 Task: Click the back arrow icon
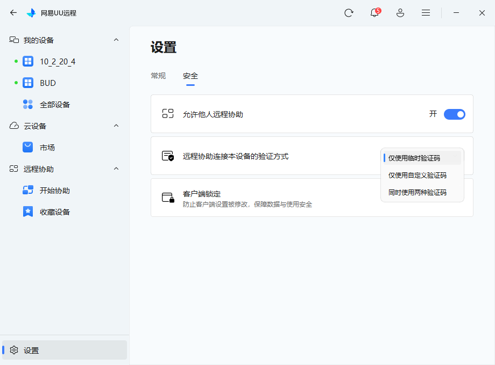click(13, 13)
